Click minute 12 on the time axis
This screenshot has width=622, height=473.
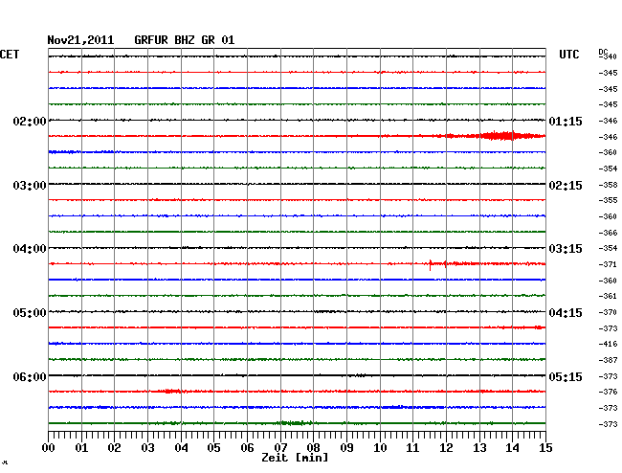pos(446,448)
